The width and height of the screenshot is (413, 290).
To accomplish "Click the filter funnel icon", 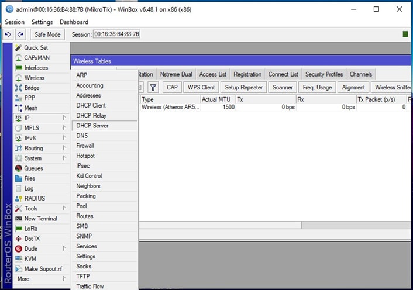I will pyautogui.click(x=153, y=87).
